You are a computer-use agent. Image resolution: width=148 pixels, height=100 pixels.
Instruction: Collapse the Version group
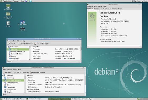(x=26, y=76)
